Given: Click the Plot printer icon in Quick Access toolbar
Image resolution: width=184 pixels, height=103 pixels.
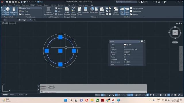Looking at the screenshot, I should point(24,2).
